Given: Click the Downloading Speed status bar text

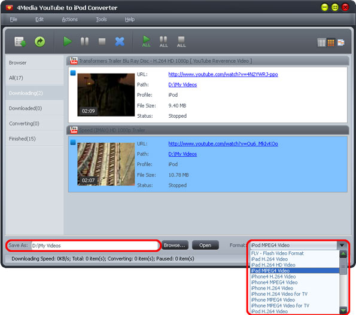Looking at the screenshot, I should (x=103, y=259).
